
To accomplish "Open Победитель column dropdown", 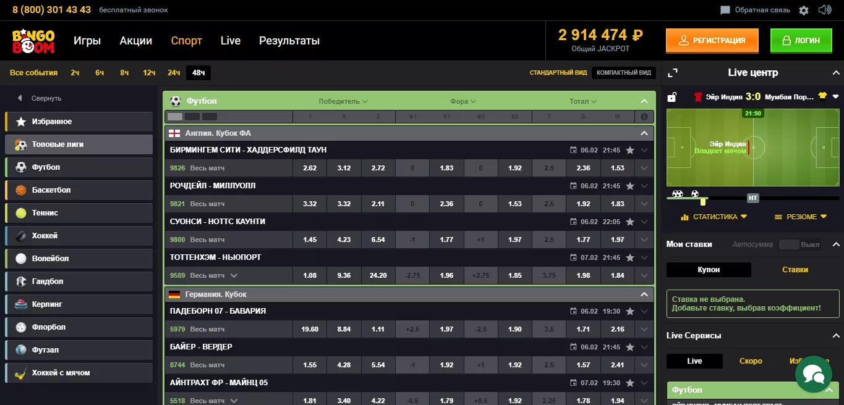I will click(x=343, y=101).
